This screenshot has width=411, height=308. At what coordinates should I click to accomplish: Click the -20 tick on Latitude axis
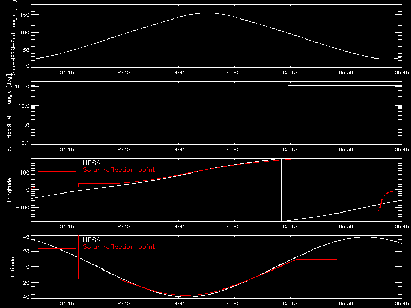tap(24, 282)
